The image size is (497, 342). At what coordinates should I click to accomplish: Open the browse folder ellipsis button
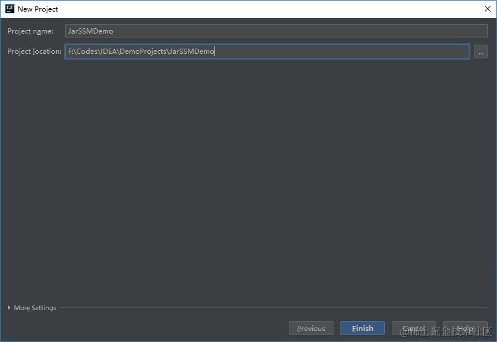pos(480,52)
